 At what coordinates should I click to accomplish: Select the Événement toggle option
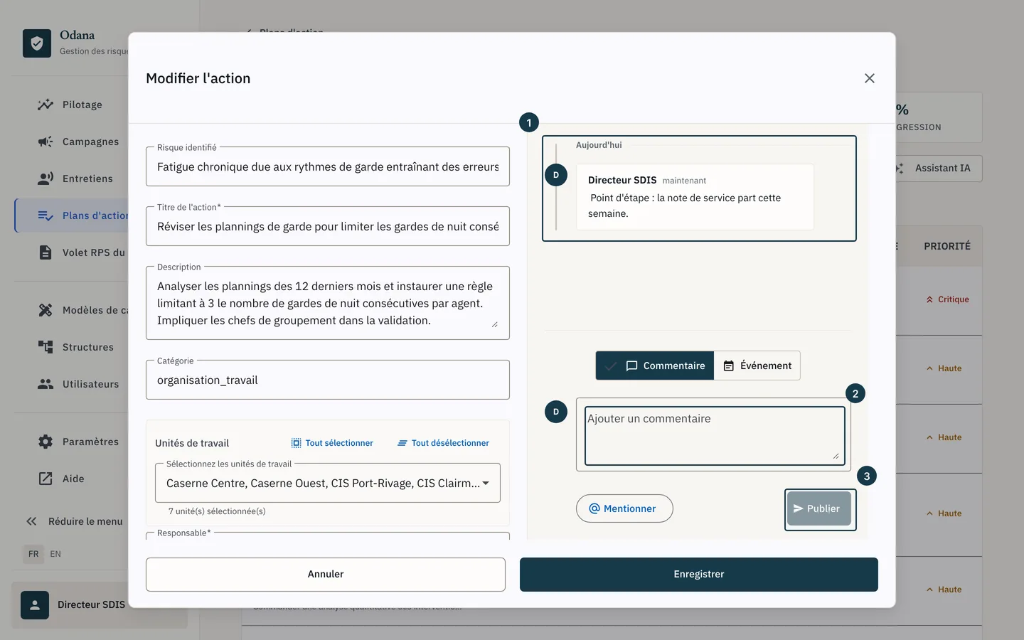(757, 366)
